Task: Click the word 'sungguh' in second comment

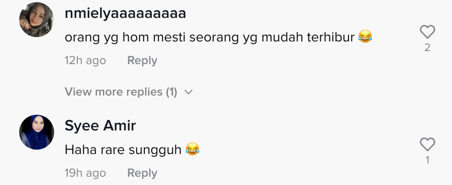Action: [x=155, y=151]
